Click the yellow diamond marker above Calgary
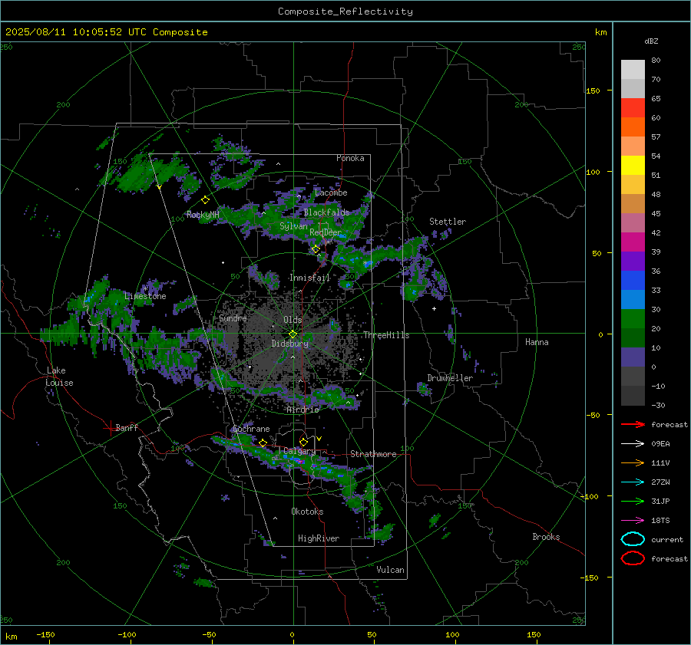 pos(303,442)
